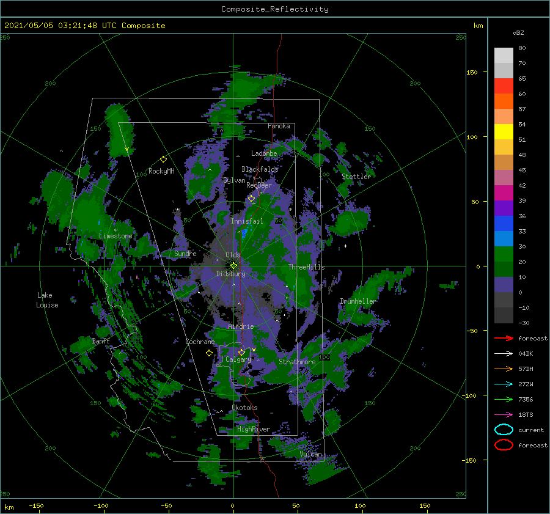Select the white 04DK arrow legend icon
This screenshot has height=514, width=550.
point(504,354)
